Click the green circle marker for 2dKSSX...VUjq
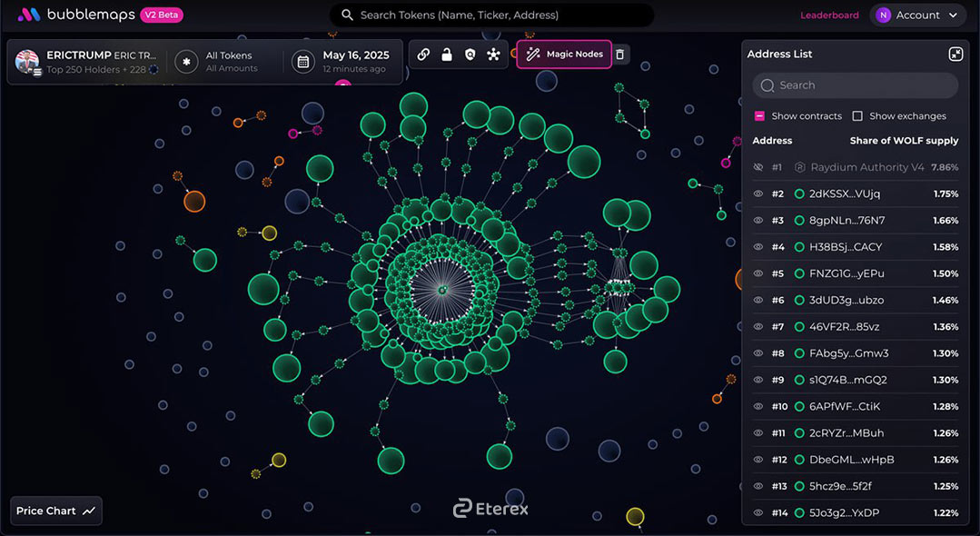980x536 pixels. (x=798, y=194)
